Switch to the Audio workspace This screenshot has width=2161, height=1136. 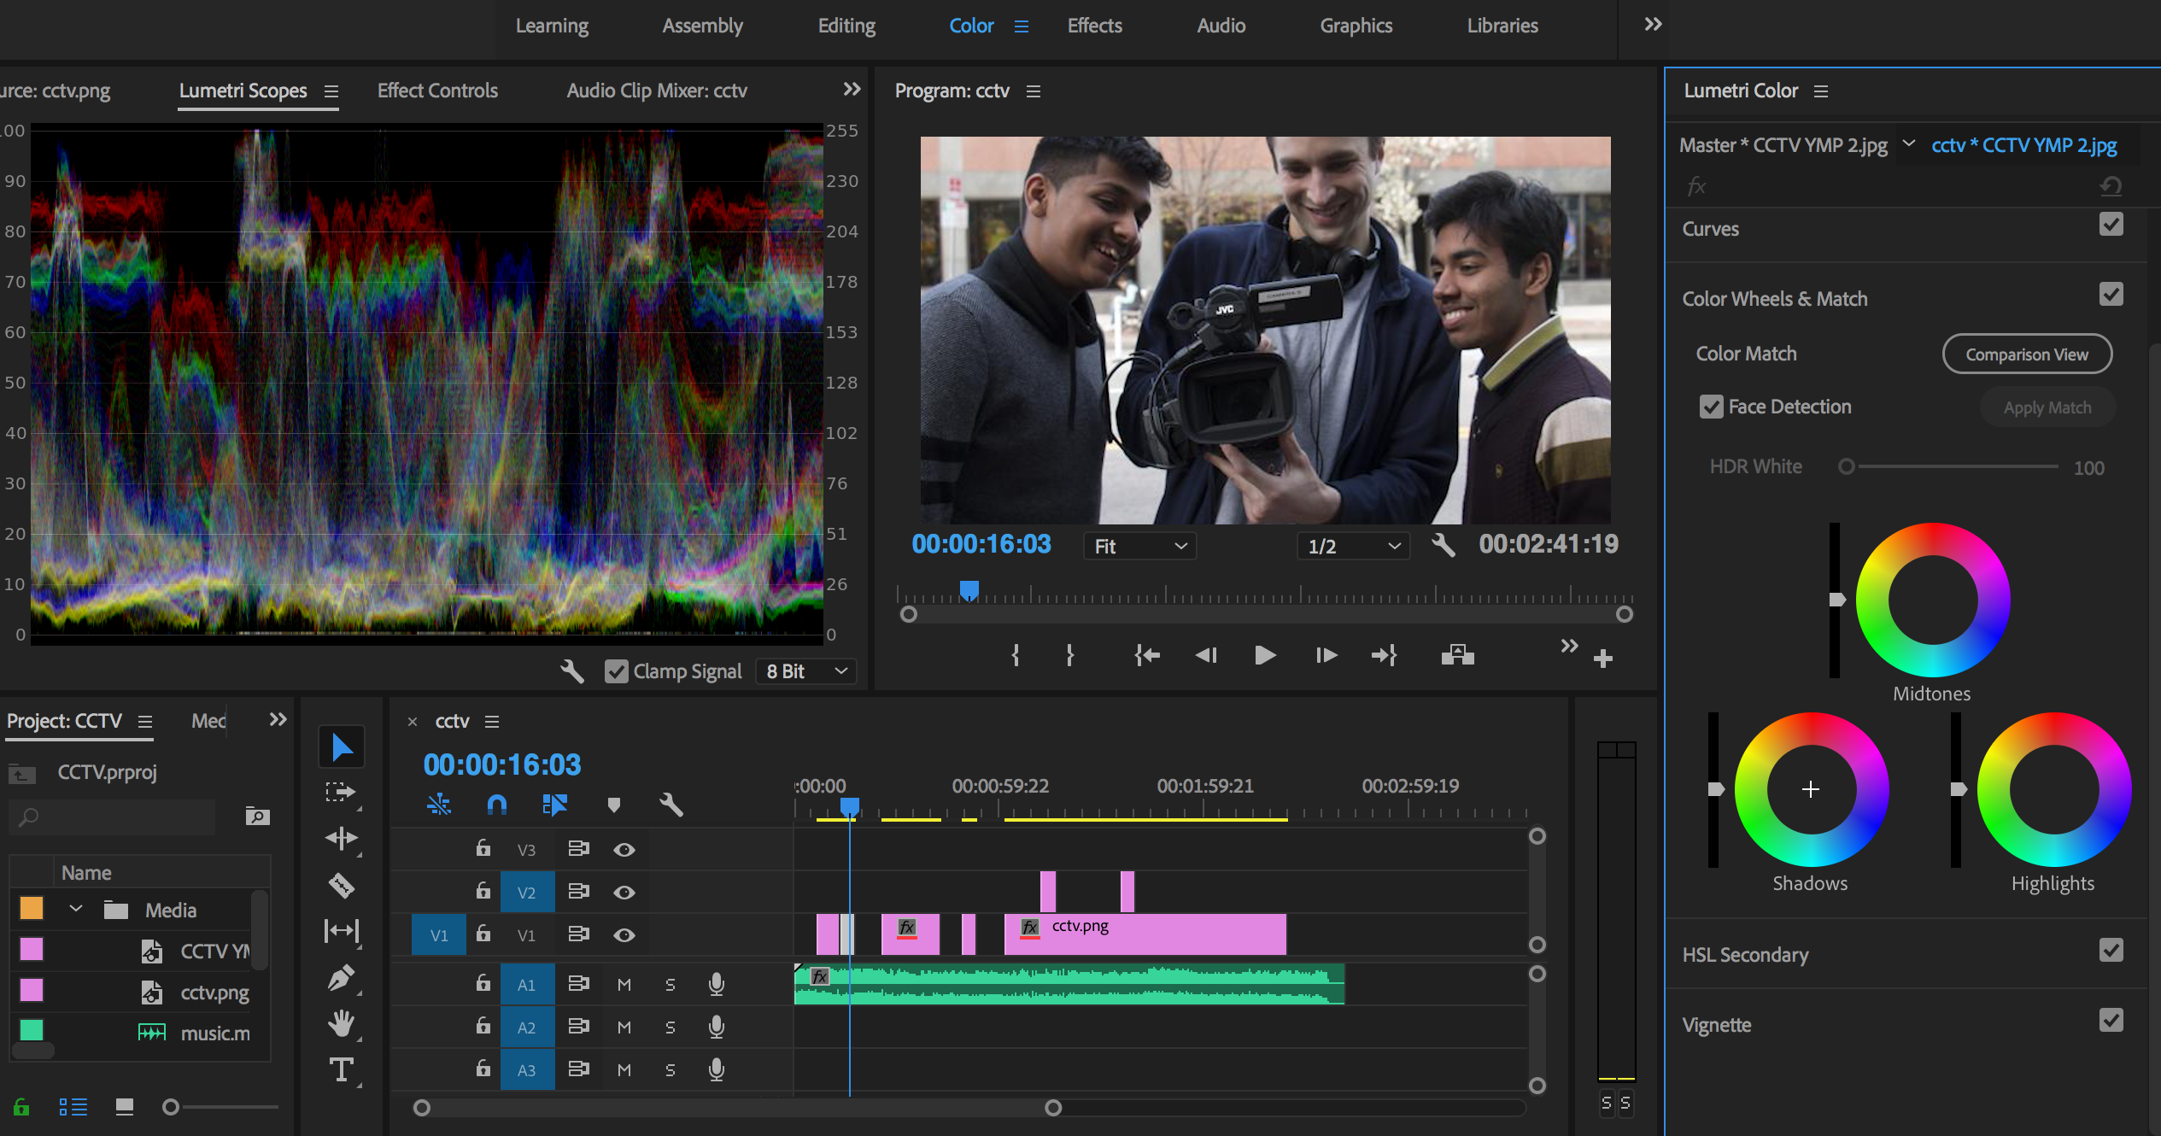click(1221, 26)
